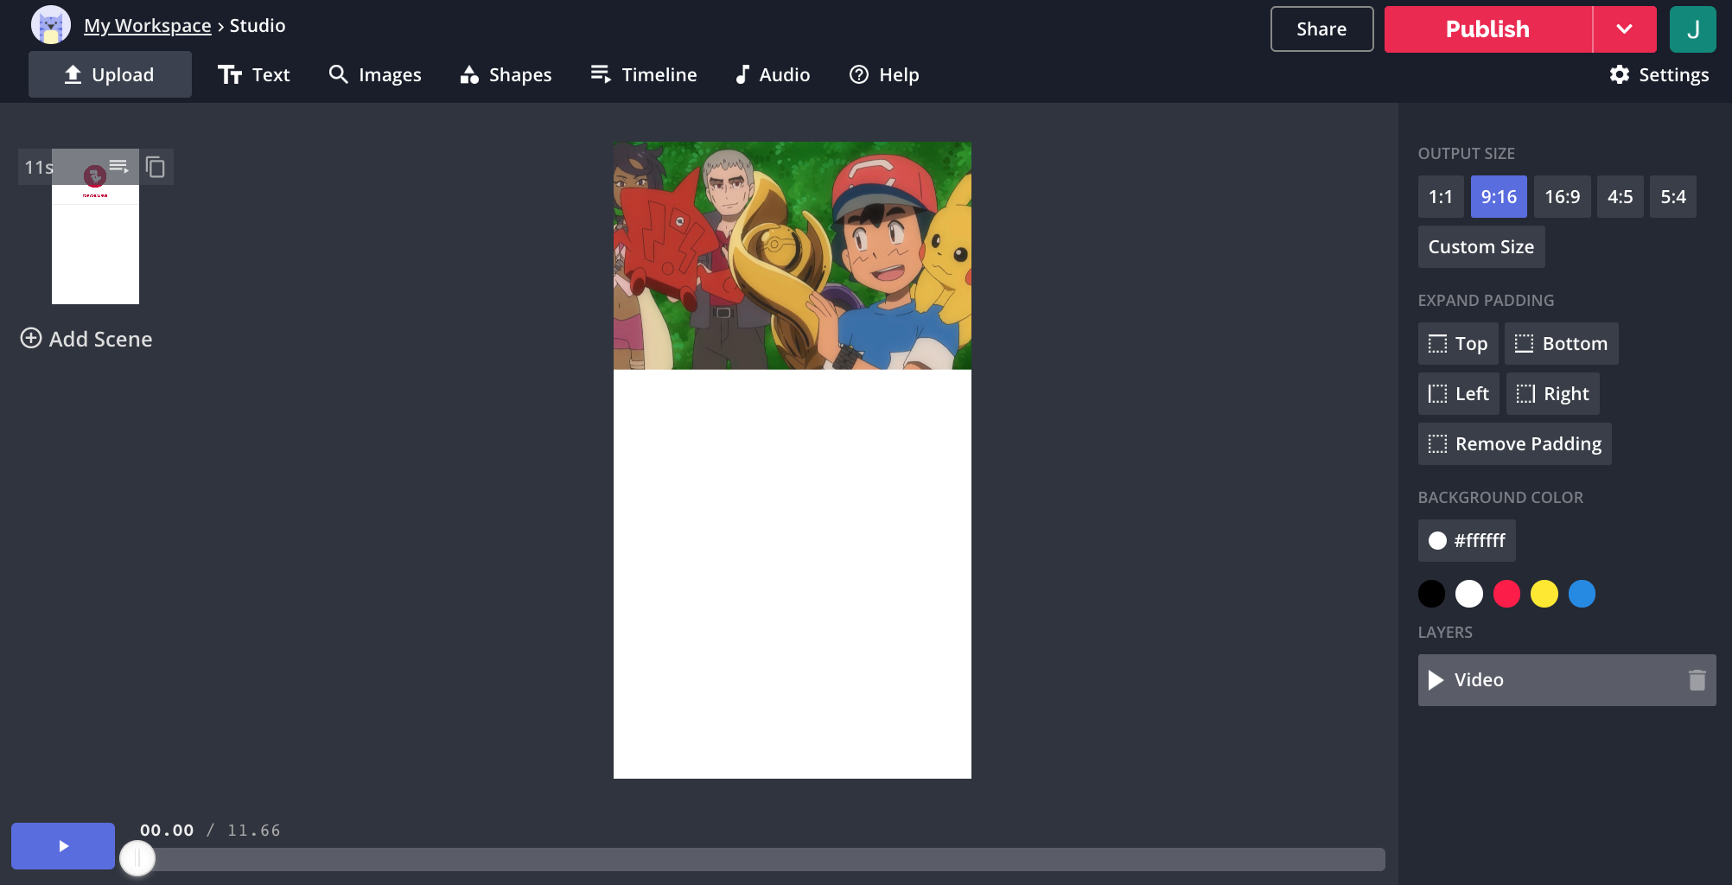Screen dimensions: 1732x885
Task: Delete the Video layer with trash icon
Action: (x=1697, y=680)
